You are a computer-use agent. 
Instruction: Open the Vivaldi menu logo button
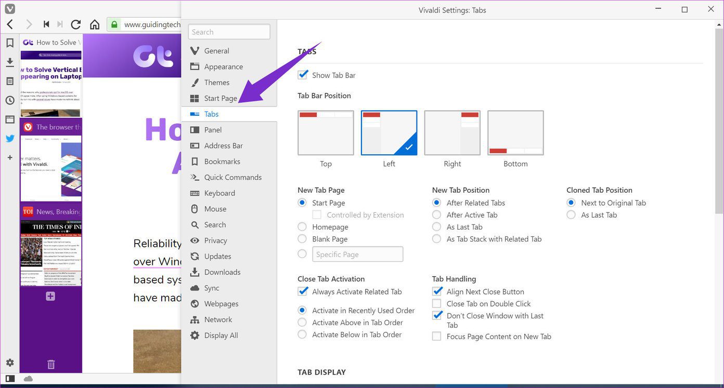(9, 9)
